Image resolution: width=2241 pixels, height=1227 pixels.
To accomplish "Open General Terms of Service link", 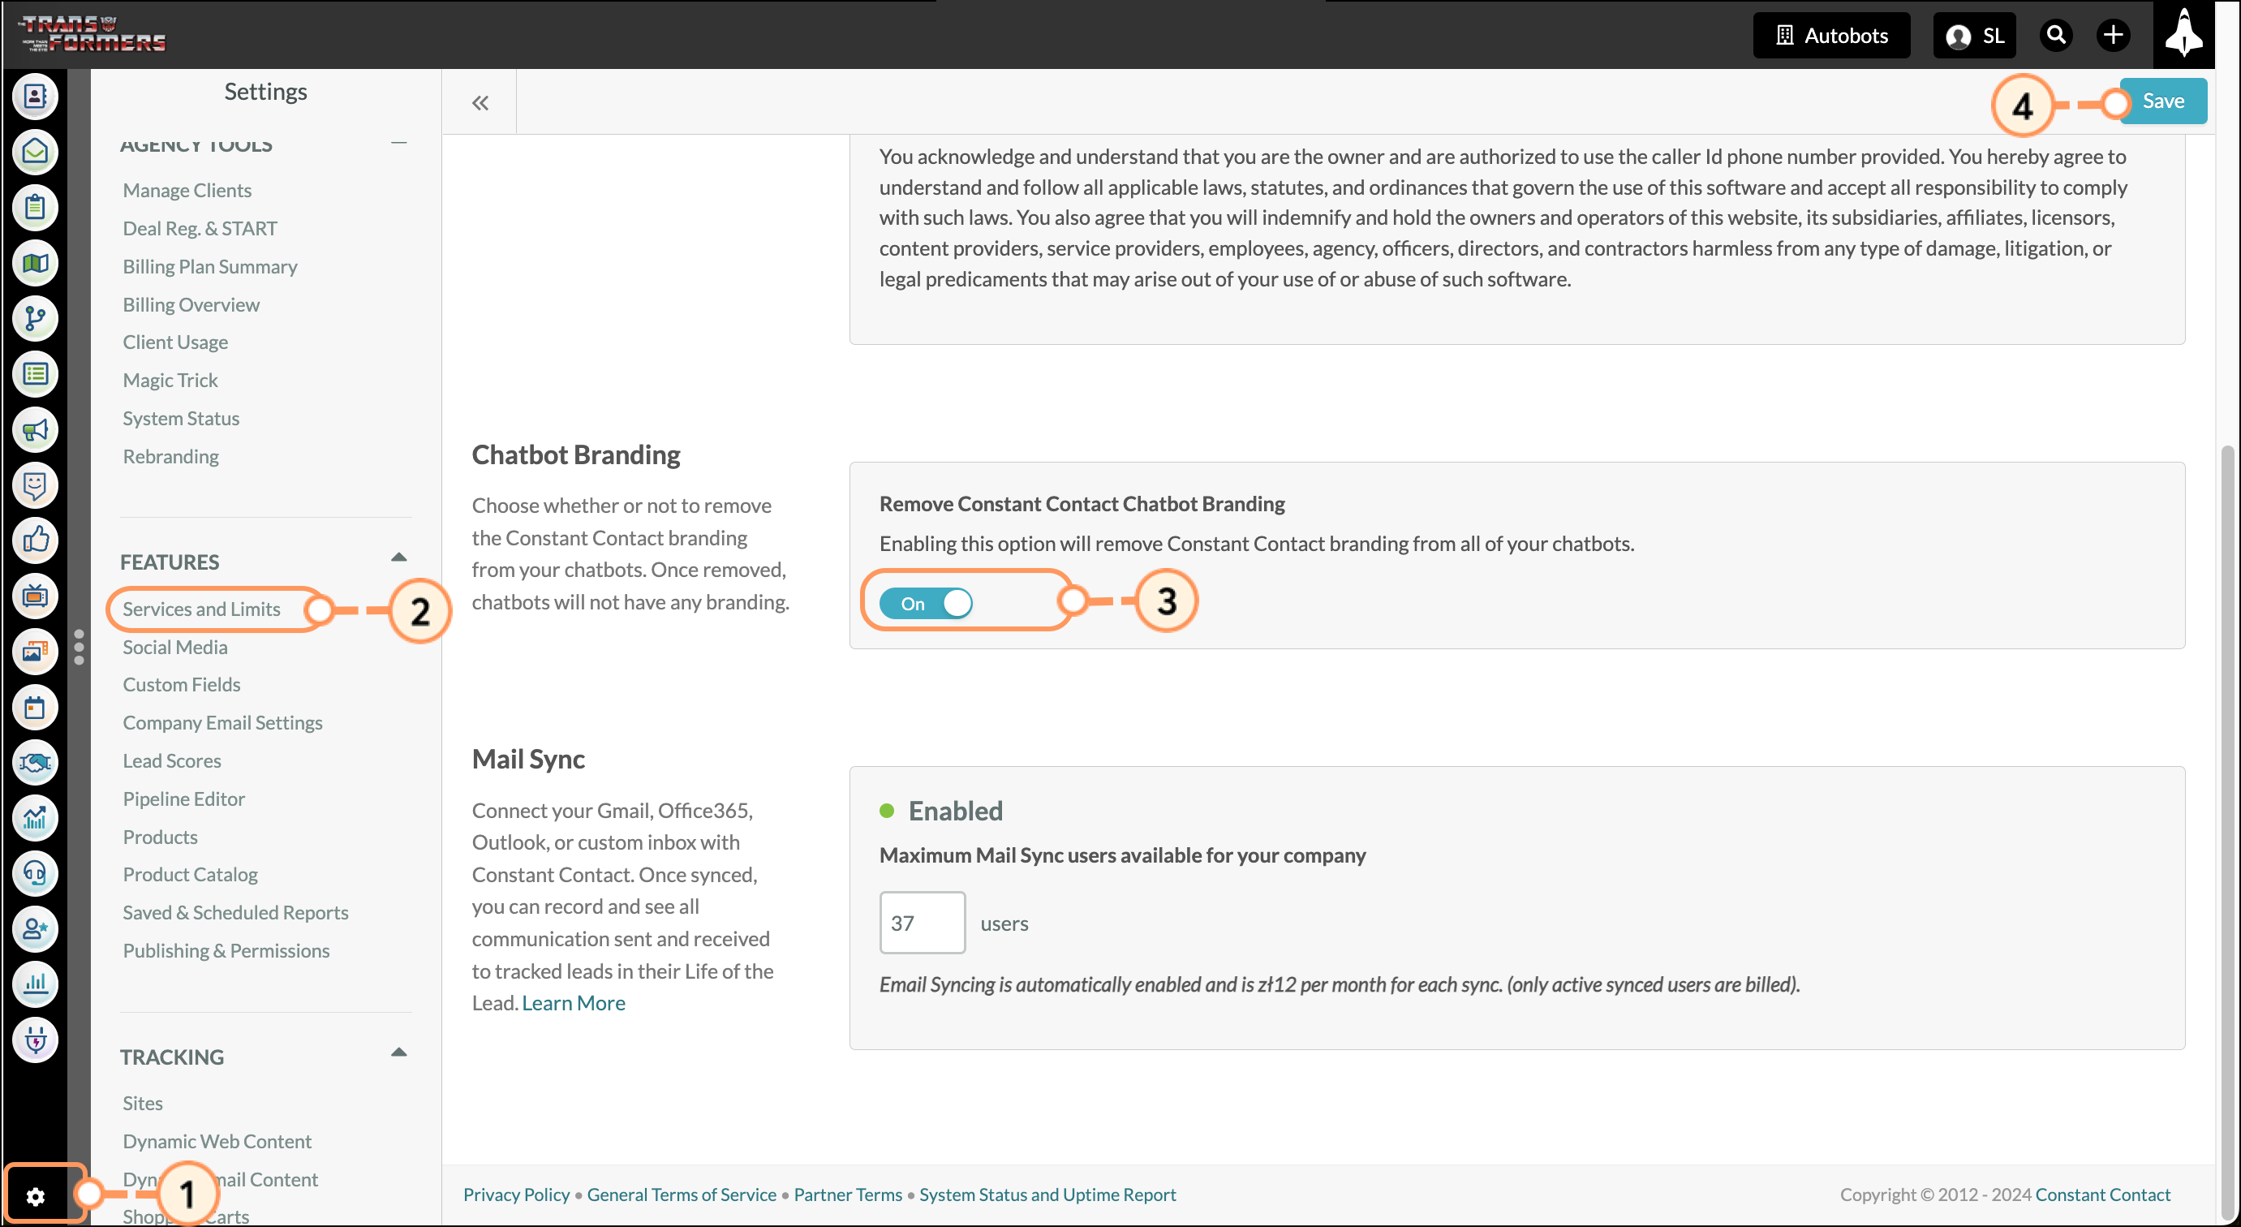I will coord(682,1195).
